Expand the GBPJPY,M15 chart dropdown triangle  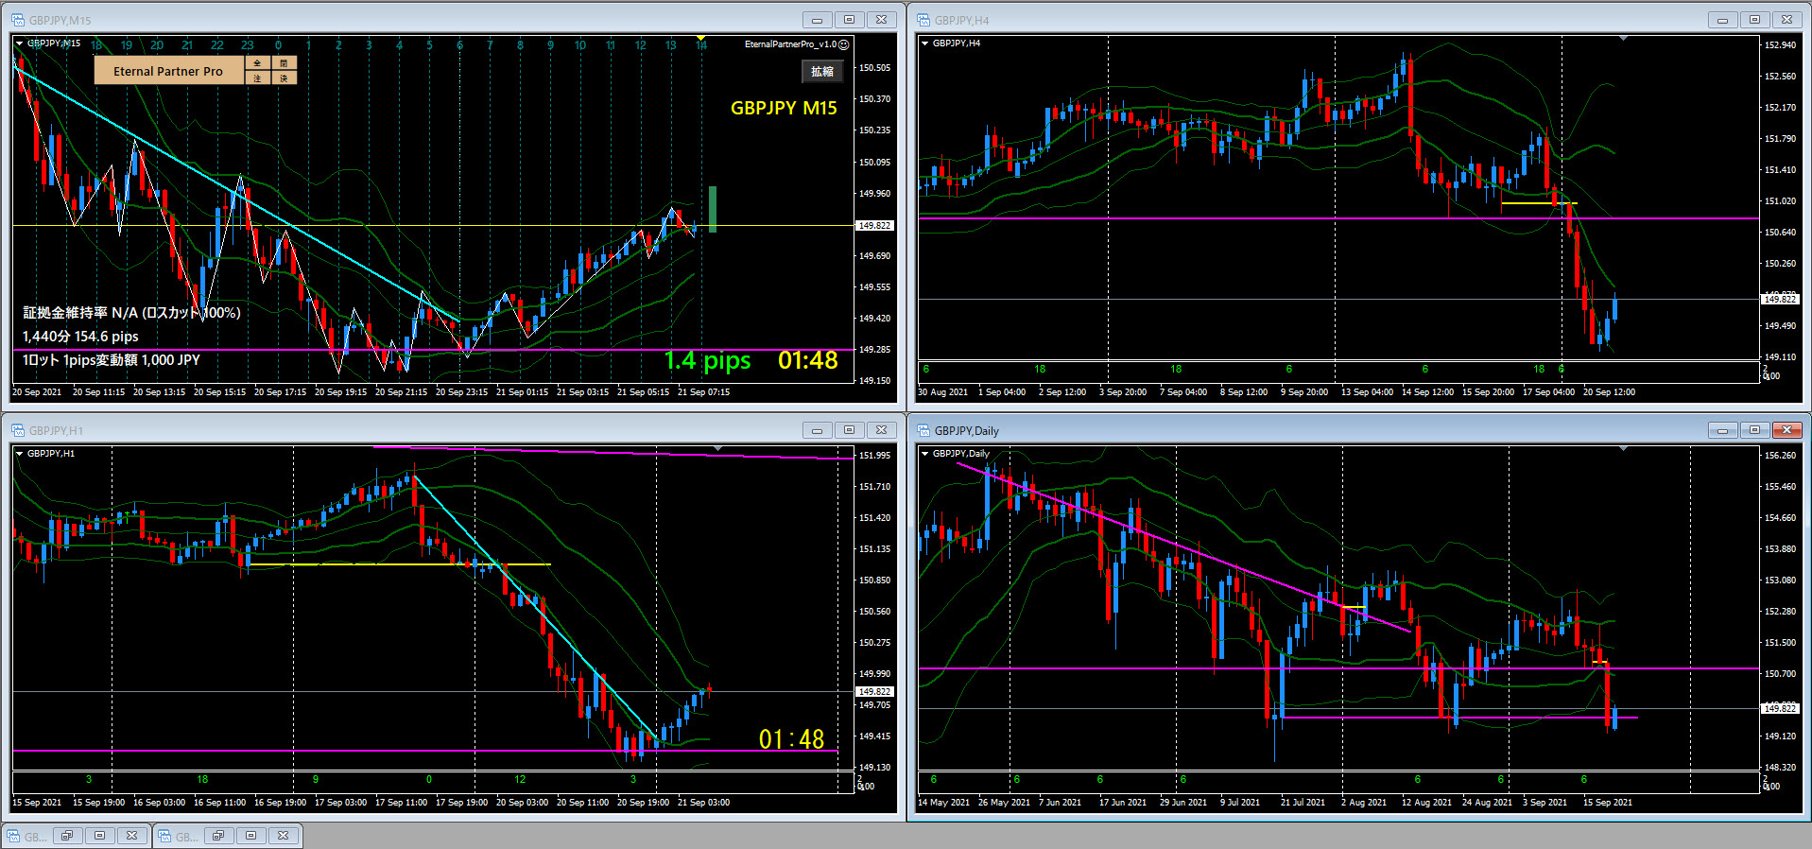tap(19, 43)
